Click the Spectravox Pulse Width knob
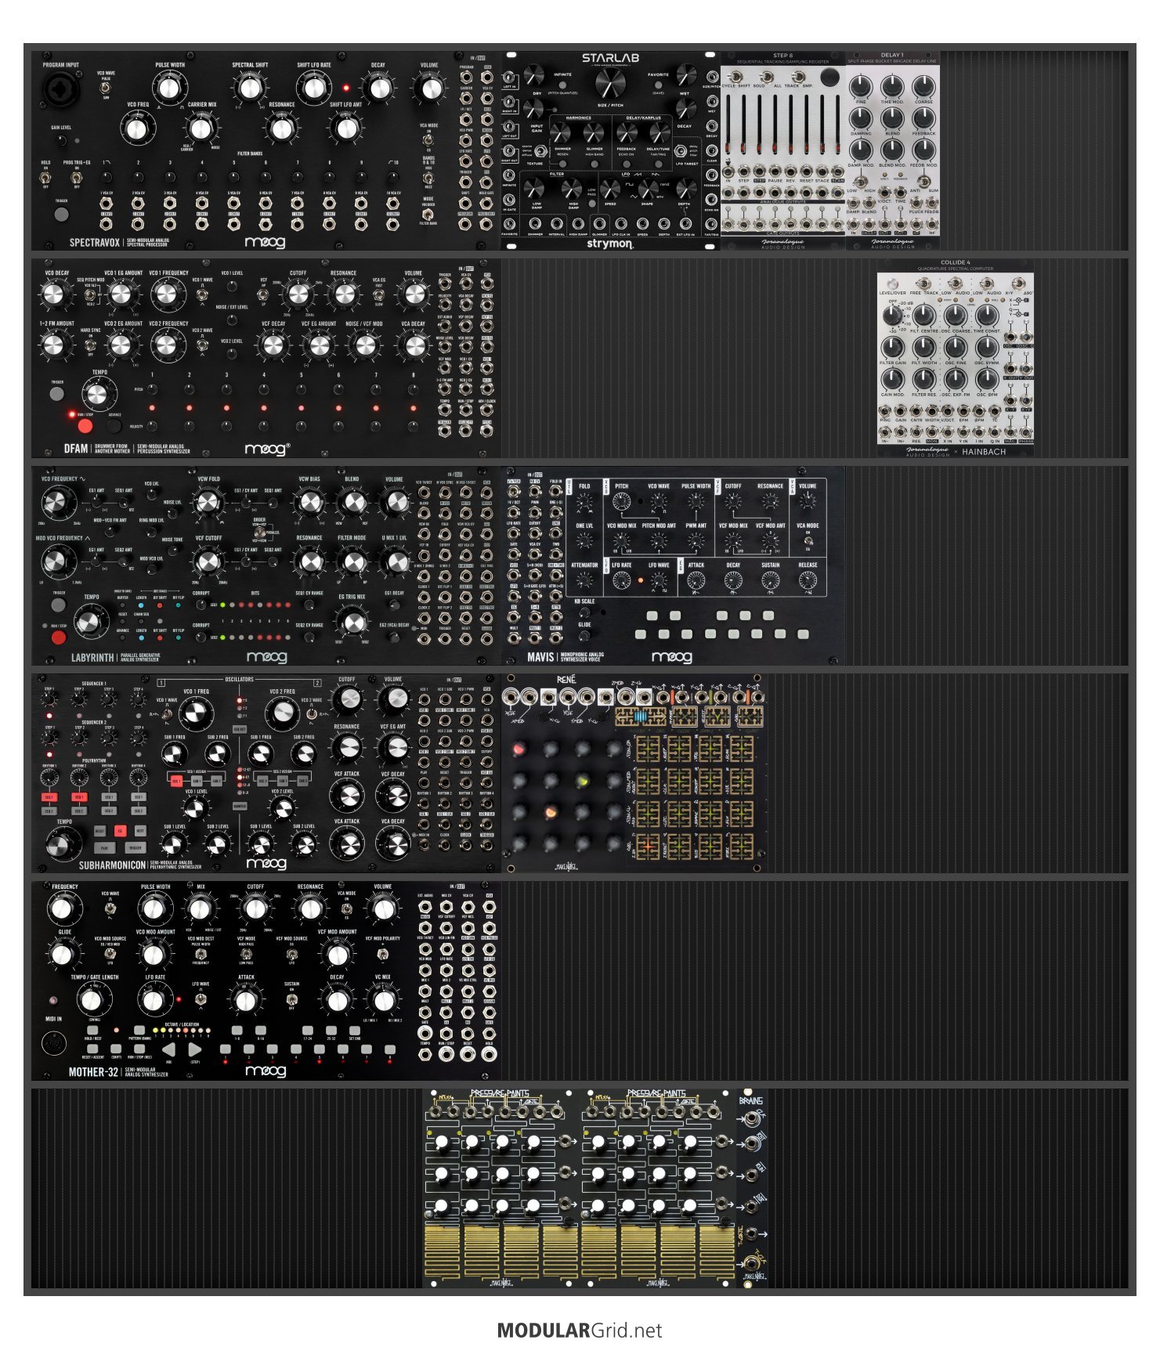 [169, 88]
